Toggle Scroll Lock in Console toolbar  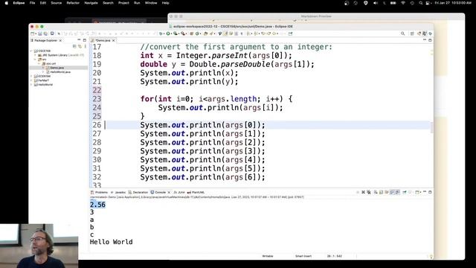click(x=382, y=192)
